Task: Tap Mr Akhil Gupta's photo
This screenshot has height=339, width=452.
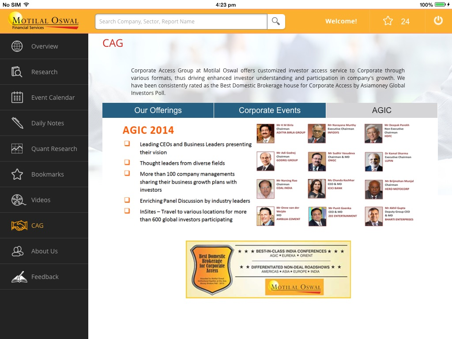Action: coord(373,216)
